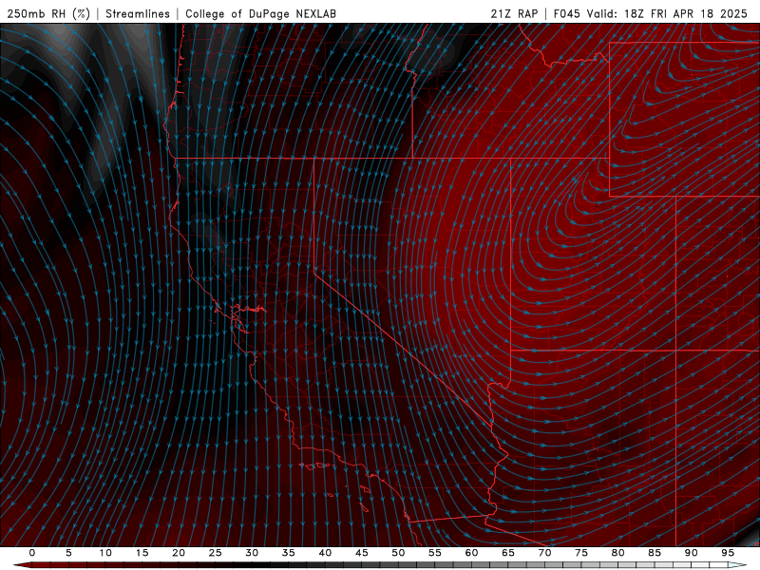Viewport: 760px width, 570px height.
Task: Click "College of DuPage NEXLAB" header text
Action: tap(260, 13)
